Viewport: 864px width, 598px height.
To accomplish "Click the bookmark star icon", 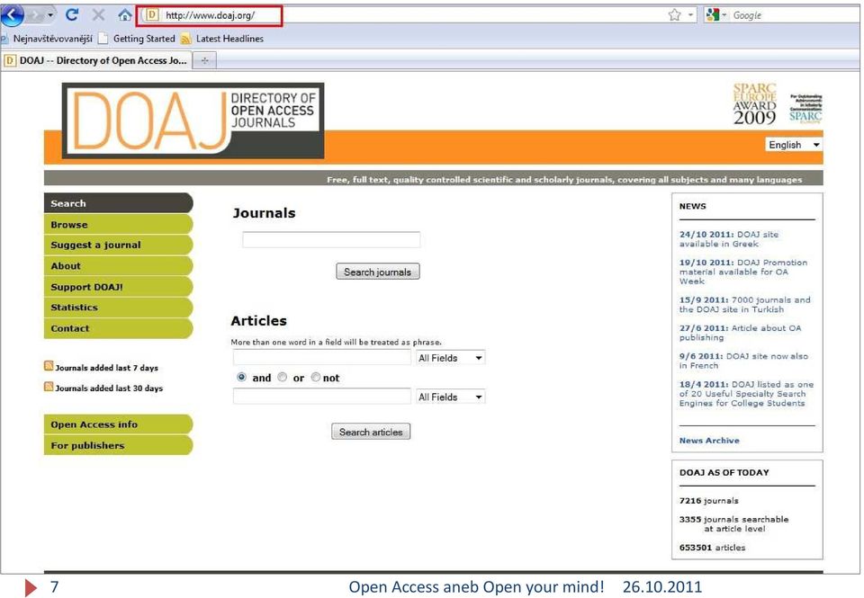I will [674, 15].
